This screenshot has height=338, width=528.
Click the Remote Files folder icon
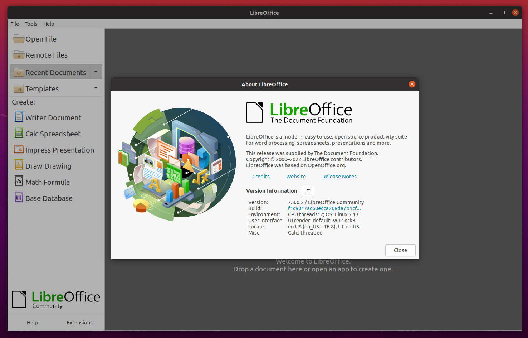point(19,55)
